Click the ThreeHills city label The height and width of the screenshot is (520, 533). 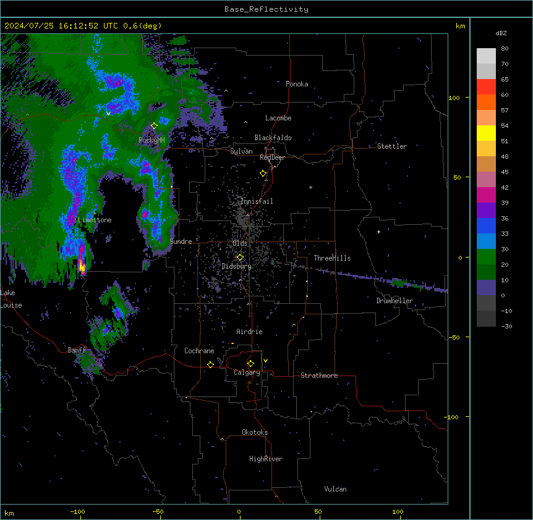point(332,258)
